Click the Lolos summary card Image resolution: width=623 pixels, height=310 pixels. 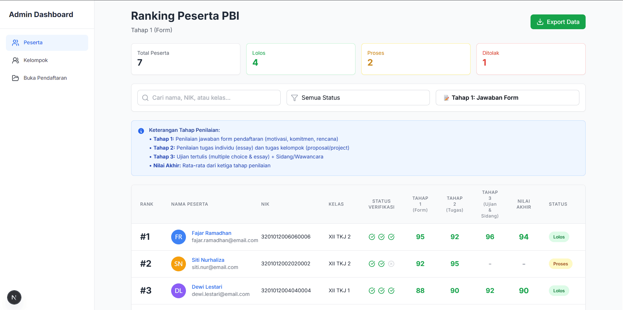[x=301, y=59]
